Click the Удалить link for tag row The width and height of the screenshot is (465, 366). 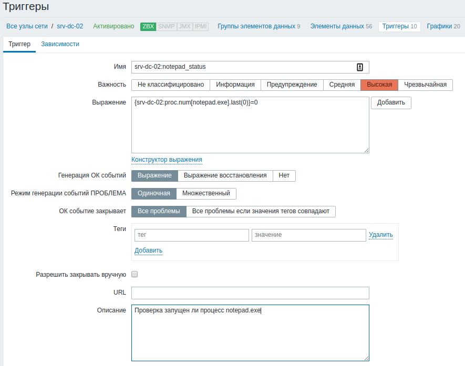click(381, 235)
